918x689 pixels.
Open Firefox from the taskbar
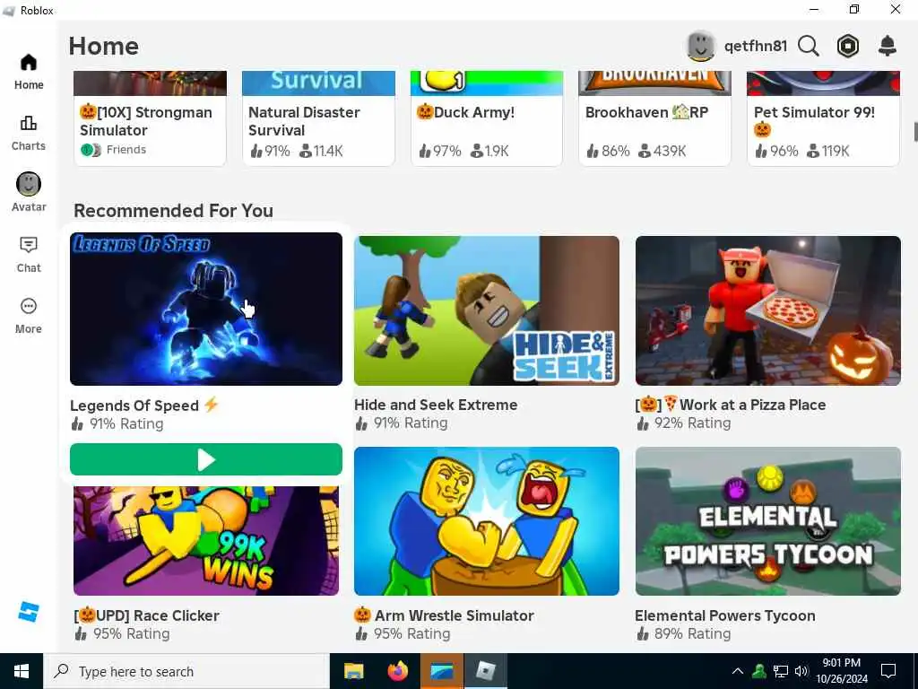pos(397,671)
